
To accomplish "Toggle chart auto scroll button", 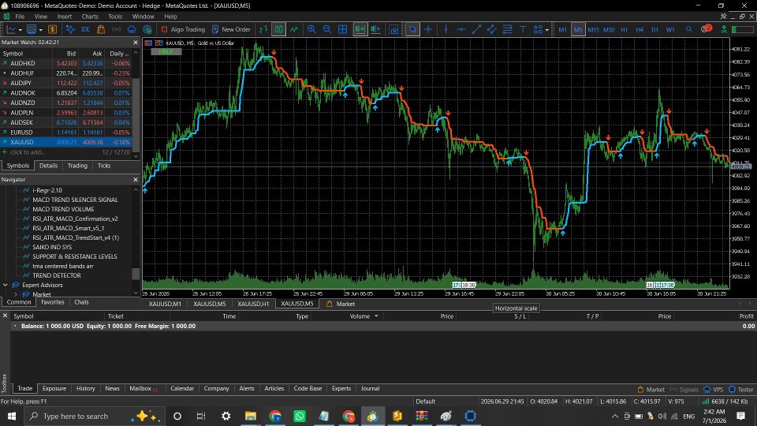I will (x=360, y=29).
